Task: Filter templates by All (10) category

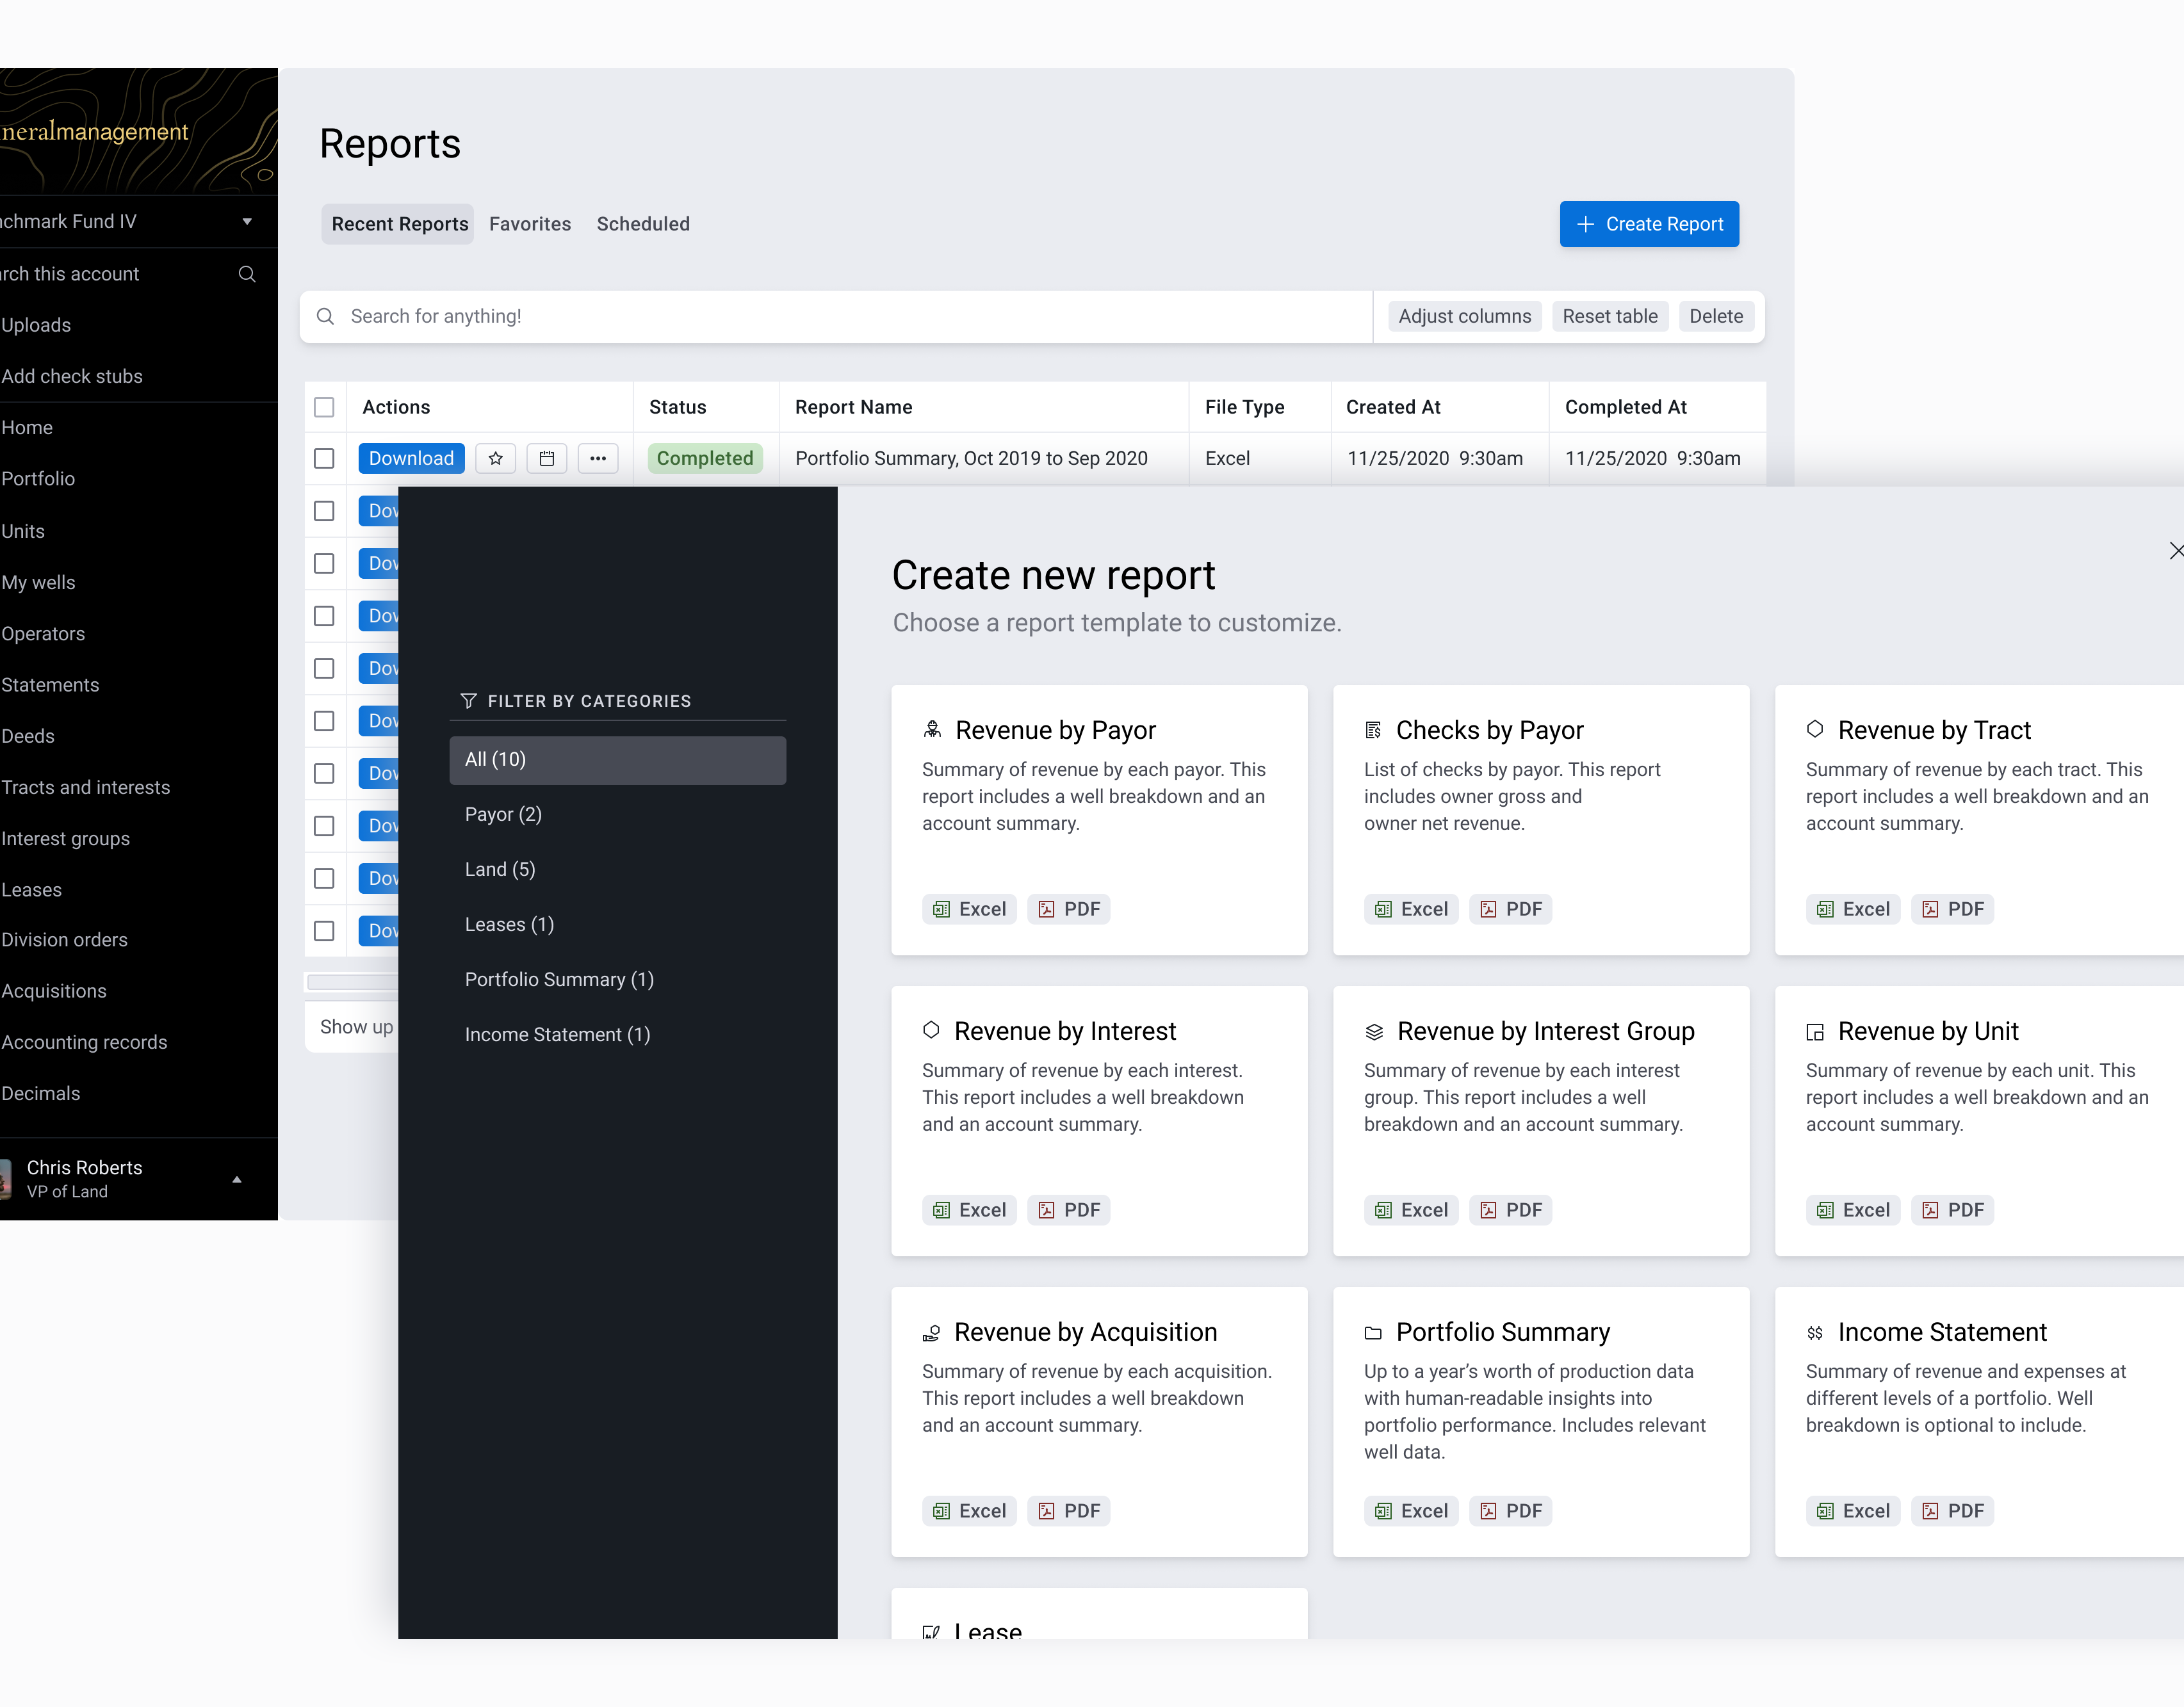Action: click(x=618, y=760)
